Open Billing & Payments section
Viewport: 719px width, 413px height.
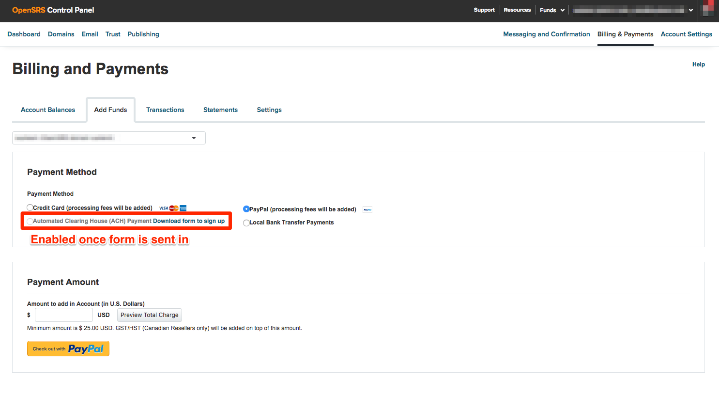(x=625, y=34)
